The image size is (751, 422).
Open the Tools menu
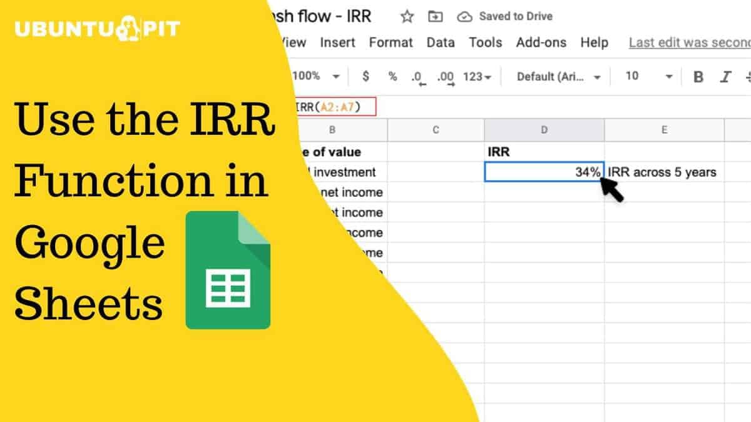pos(486,43)
